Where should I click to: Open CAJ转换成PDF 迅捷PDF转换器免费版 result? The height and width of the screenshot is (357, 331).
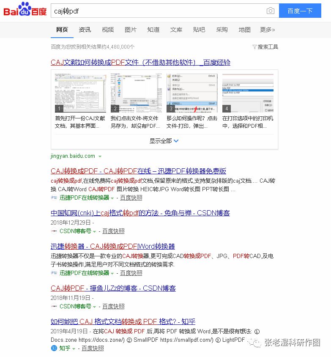pyautogui.click(x=138, y=171)
